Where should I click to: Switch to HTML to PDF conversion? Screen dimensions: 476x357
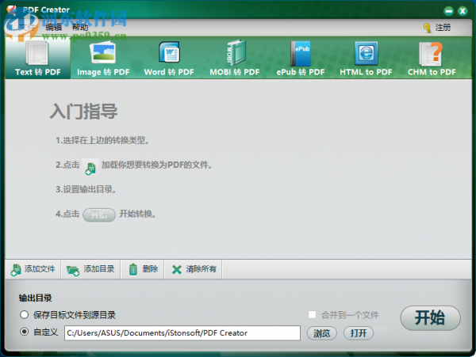366,59
